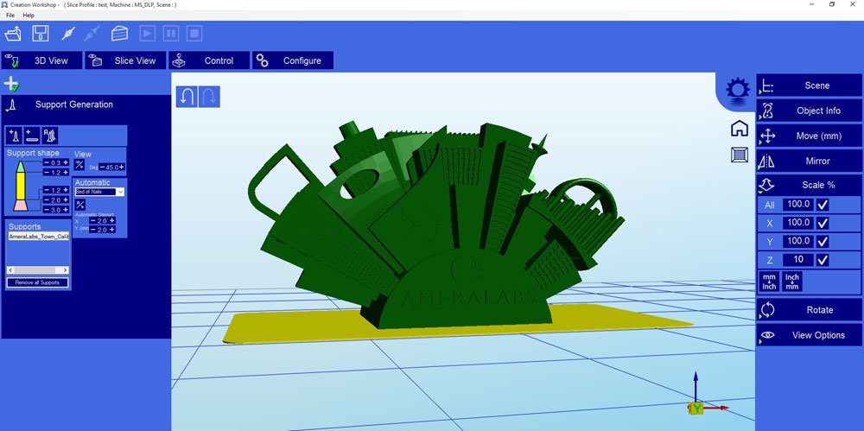Toggle the X scale checkbox
Image resolution: width=864 pixels, height=431 pixels.
point(823,223)
